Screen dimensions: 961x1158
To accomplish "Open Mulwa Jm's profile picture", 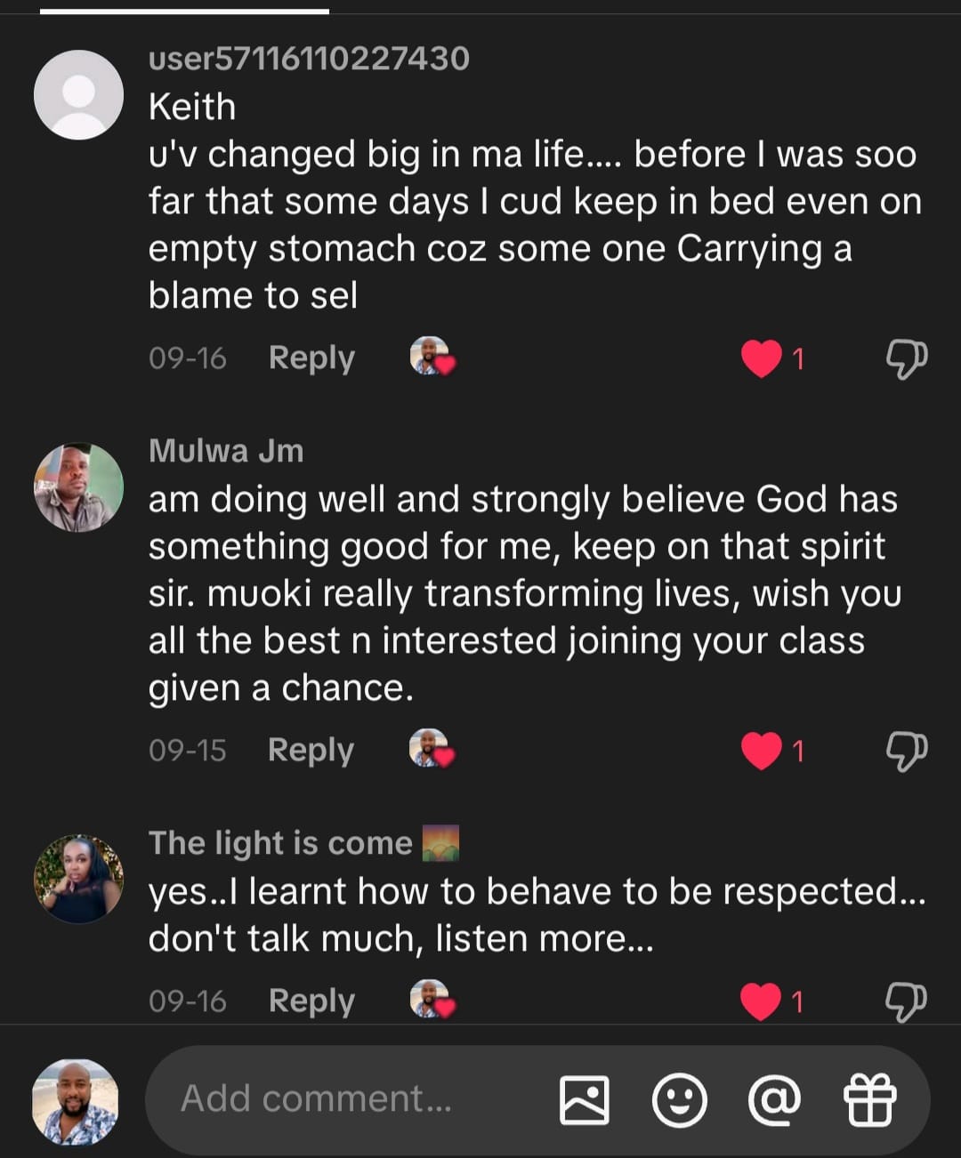I will pos(78,487).
